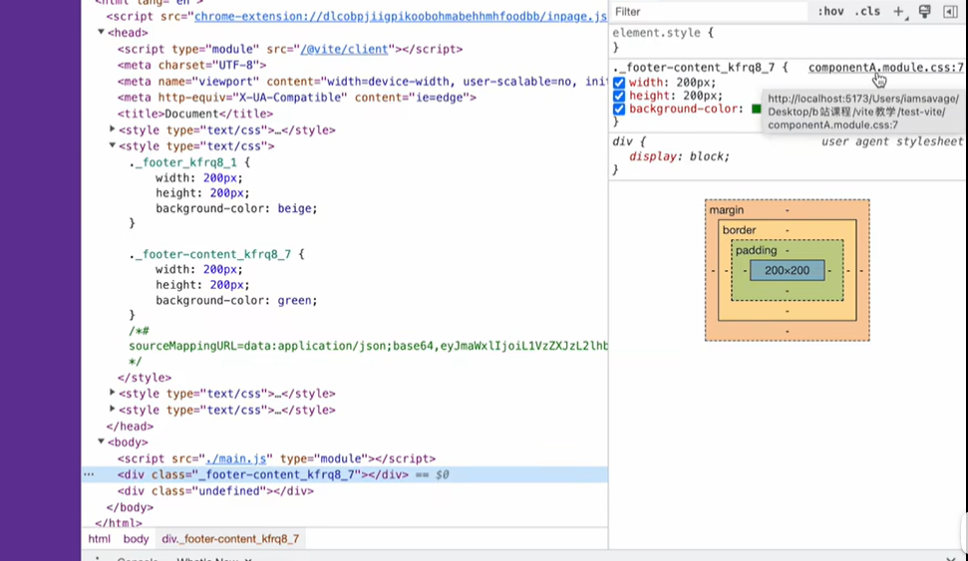The width and height of the screenshot is (968, 561).
Task: Toggle element state with :hov button
Action: coord(830,12)
